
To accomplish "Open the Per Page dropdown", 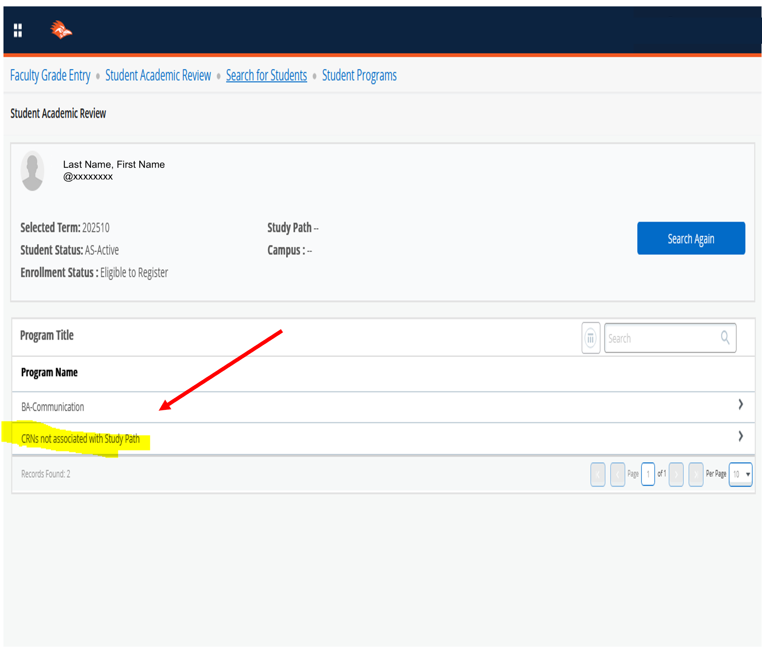I will pyautogui.click(x=740, y=474).
